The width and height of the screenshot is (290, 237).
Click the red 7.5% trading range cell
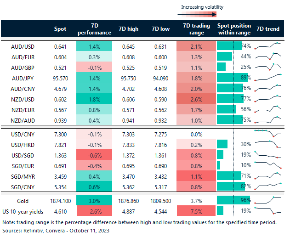(196, 211)
